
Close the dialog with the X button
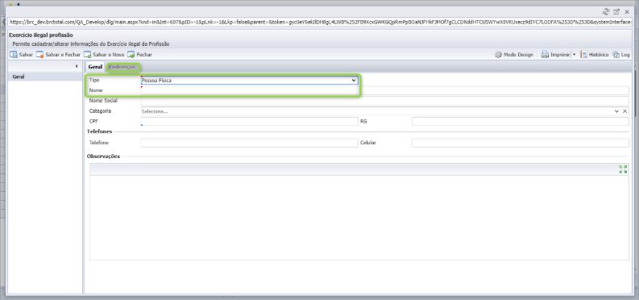pyautogui.click(x=627, y=12)
